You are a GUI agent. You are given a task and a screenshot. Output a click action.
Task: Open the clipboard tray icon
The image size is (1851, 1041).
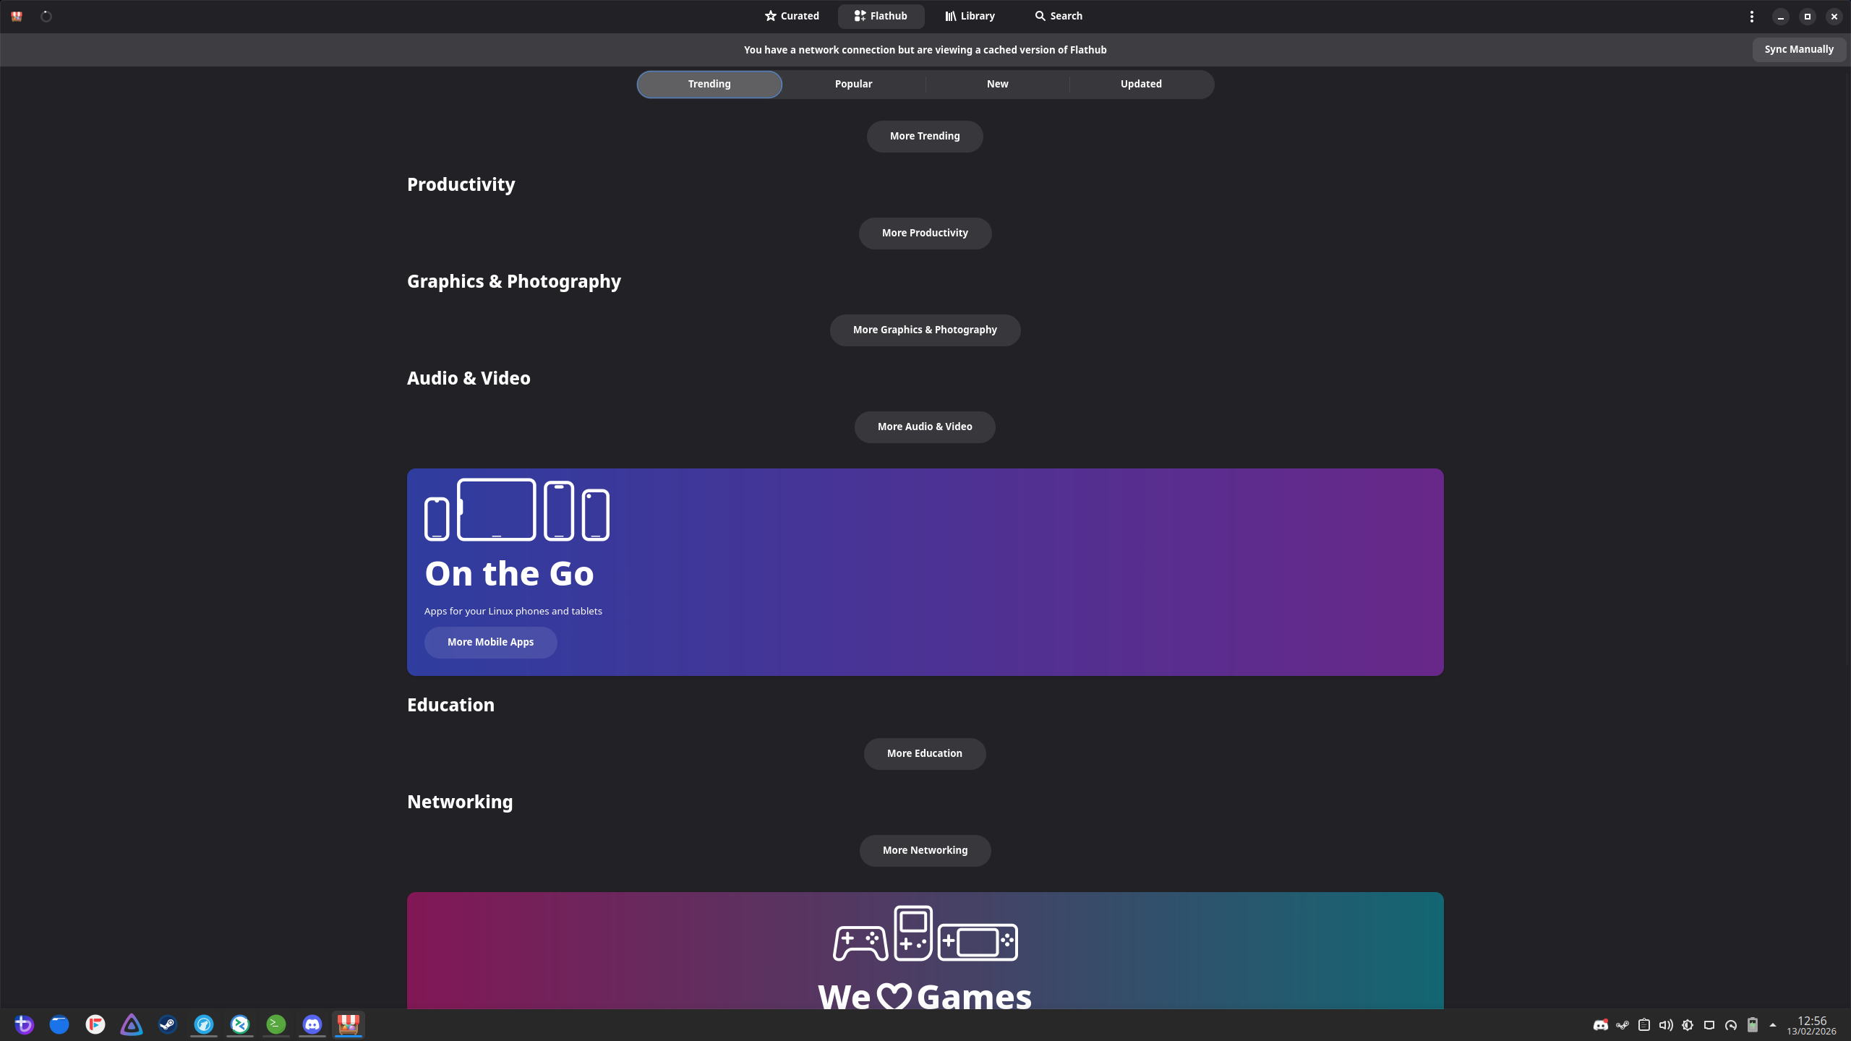pyautogui.click(x=1643, y=1024)
